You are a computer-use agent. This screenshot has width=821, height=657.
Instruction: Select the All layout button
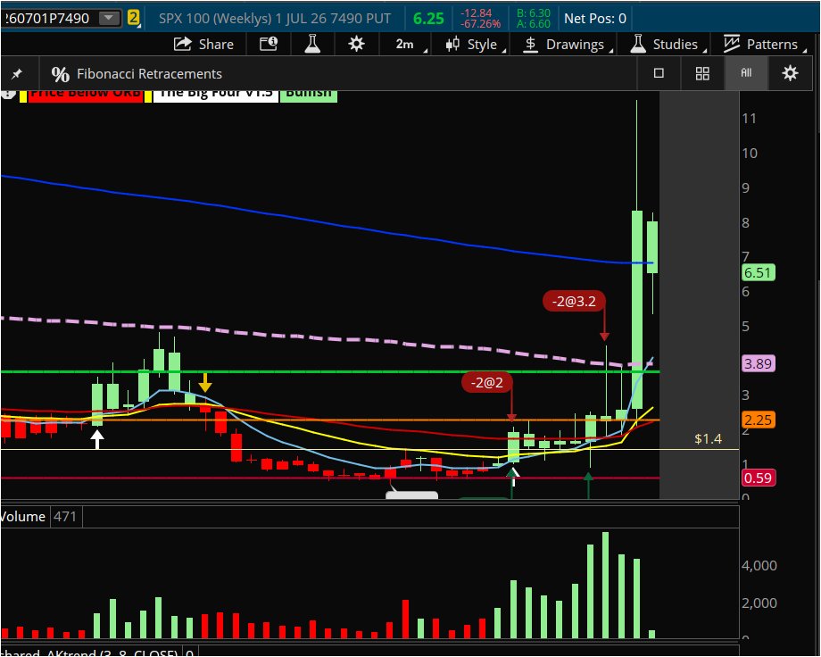[746, 73]
